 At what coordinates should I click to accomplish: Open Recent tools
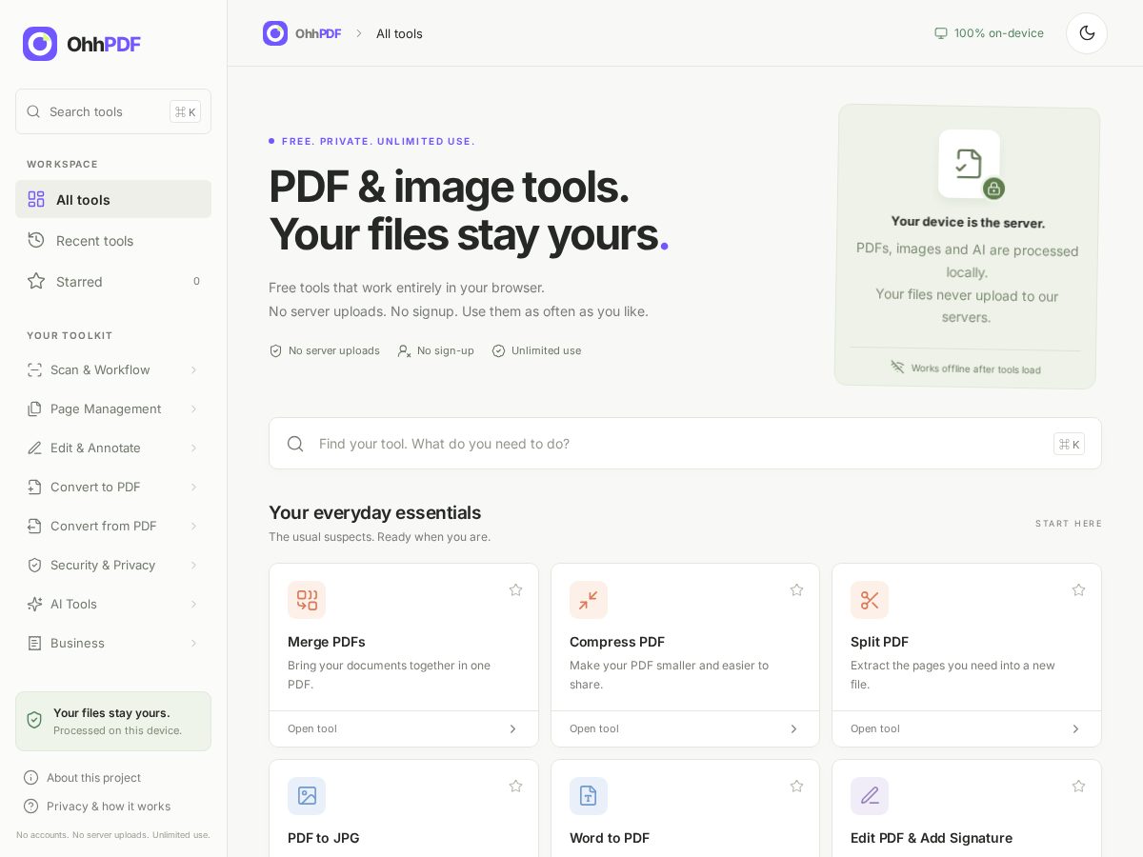(x=113, y=240)
